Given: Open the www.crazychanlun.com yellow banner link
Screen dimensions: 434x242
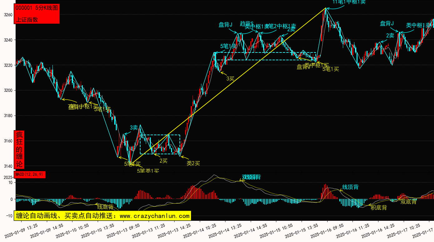Looking at the screenshot, I should pyautogui.click(x=102, y=216).
